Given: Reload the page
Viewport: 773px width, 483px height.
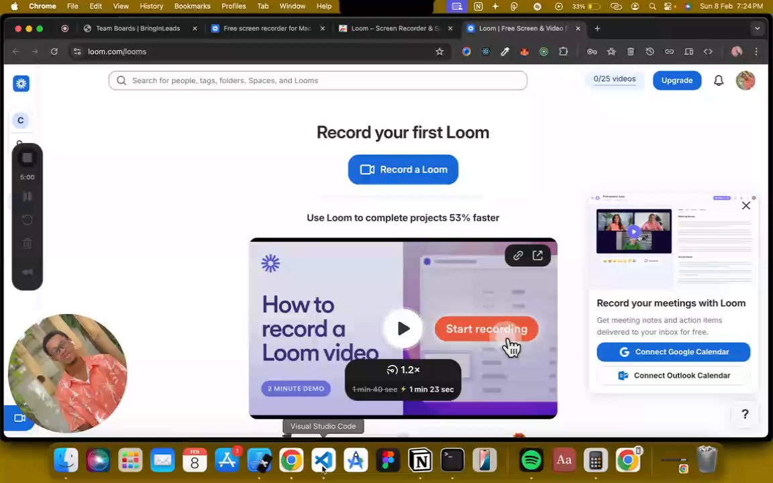Looking at the screenshot, I should pos(54,51).
